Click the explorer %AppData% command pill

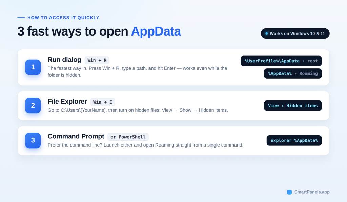click(x=294, y=140)
